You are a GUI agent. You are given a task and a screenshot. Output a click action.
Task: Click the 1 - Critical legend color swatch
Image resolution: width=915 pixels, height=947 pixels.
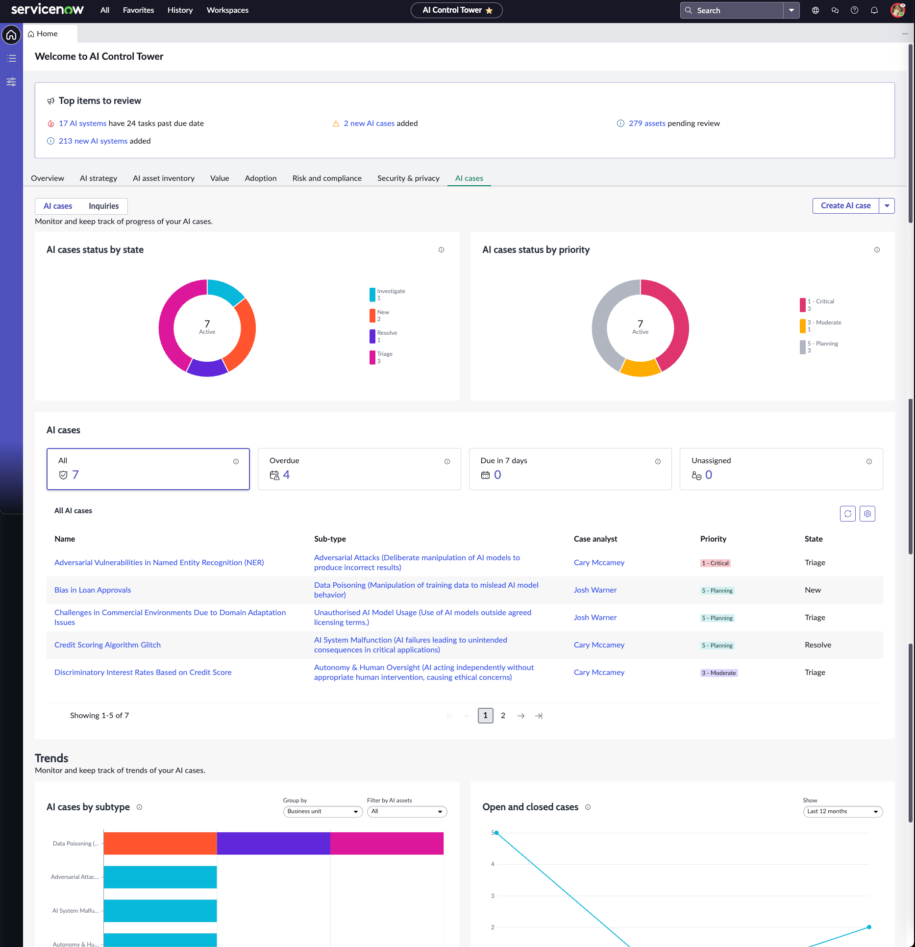(x=802, y=305)
